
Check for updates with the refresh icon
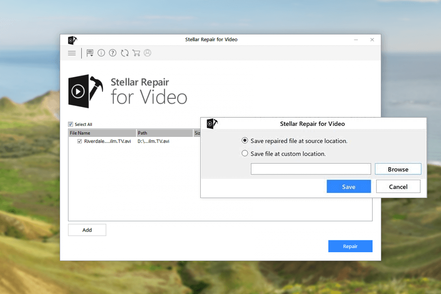[124, 53]
